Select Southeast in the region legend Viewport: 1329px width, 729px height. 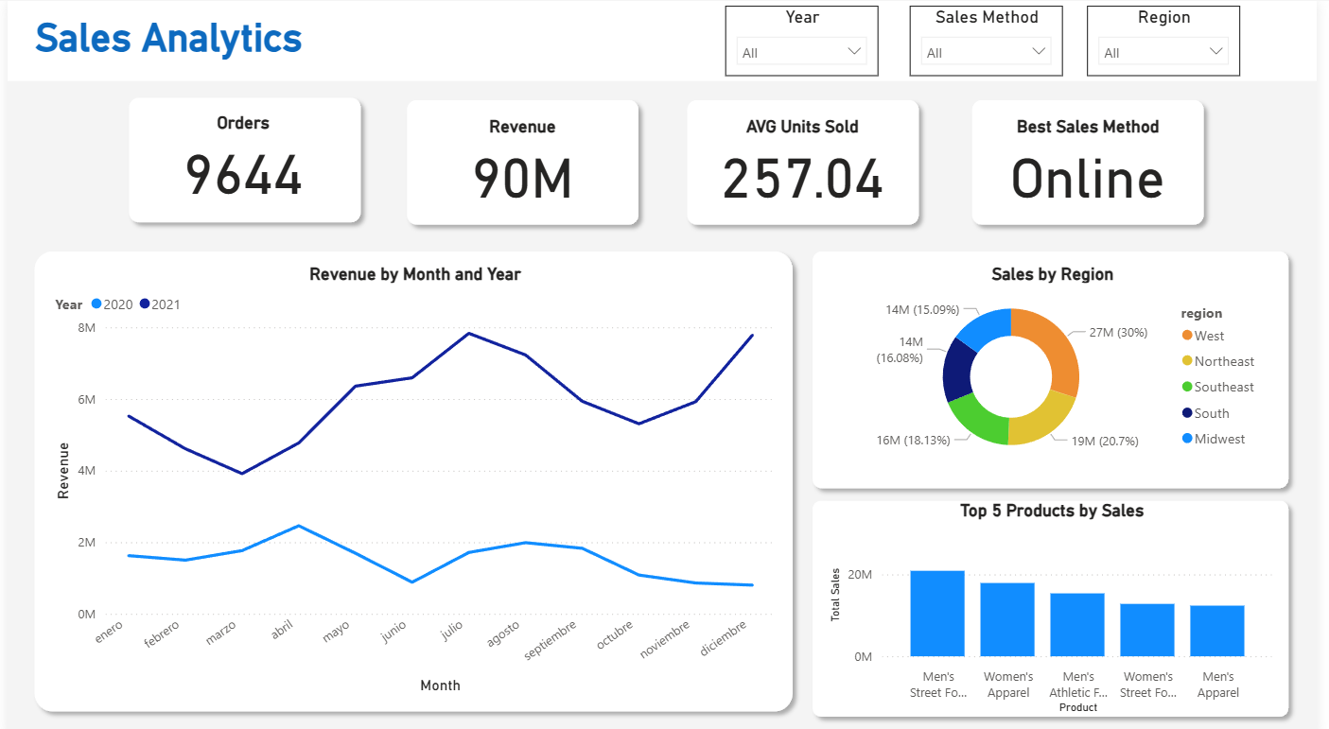click(x=1223, y=387)
